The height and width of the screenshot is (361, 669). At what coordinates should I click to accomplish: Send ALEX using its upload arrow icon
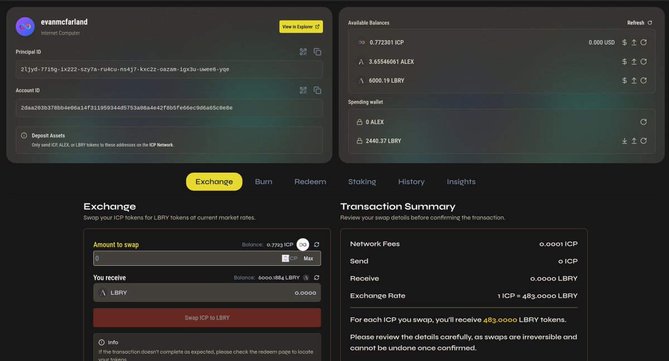pos(634,62)
